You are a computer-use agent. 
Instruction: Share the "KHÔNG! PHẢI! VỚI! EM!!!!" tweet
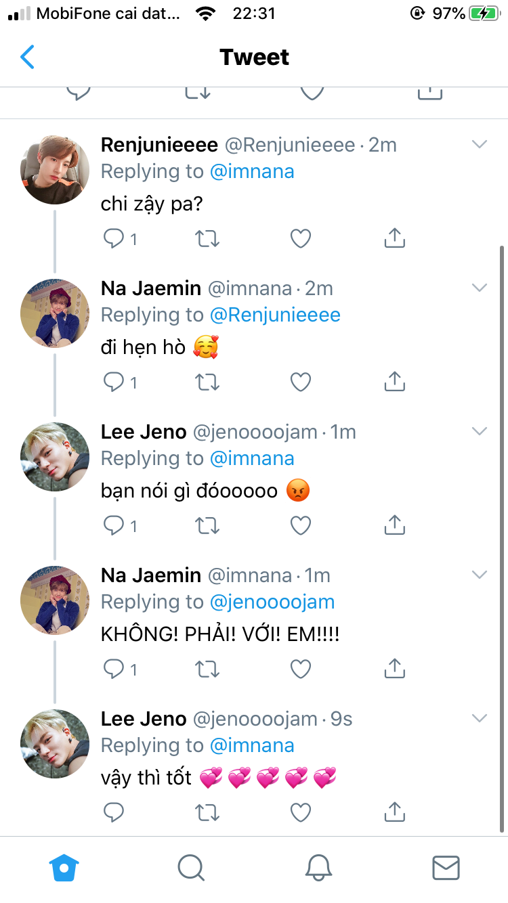pos(394,669)
